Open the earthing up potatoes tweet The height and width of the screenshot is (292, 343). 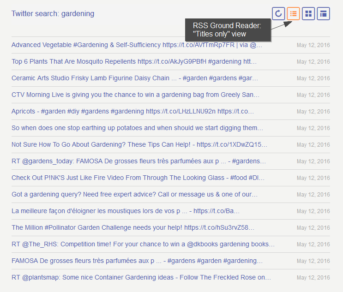(x=137, y=128)
